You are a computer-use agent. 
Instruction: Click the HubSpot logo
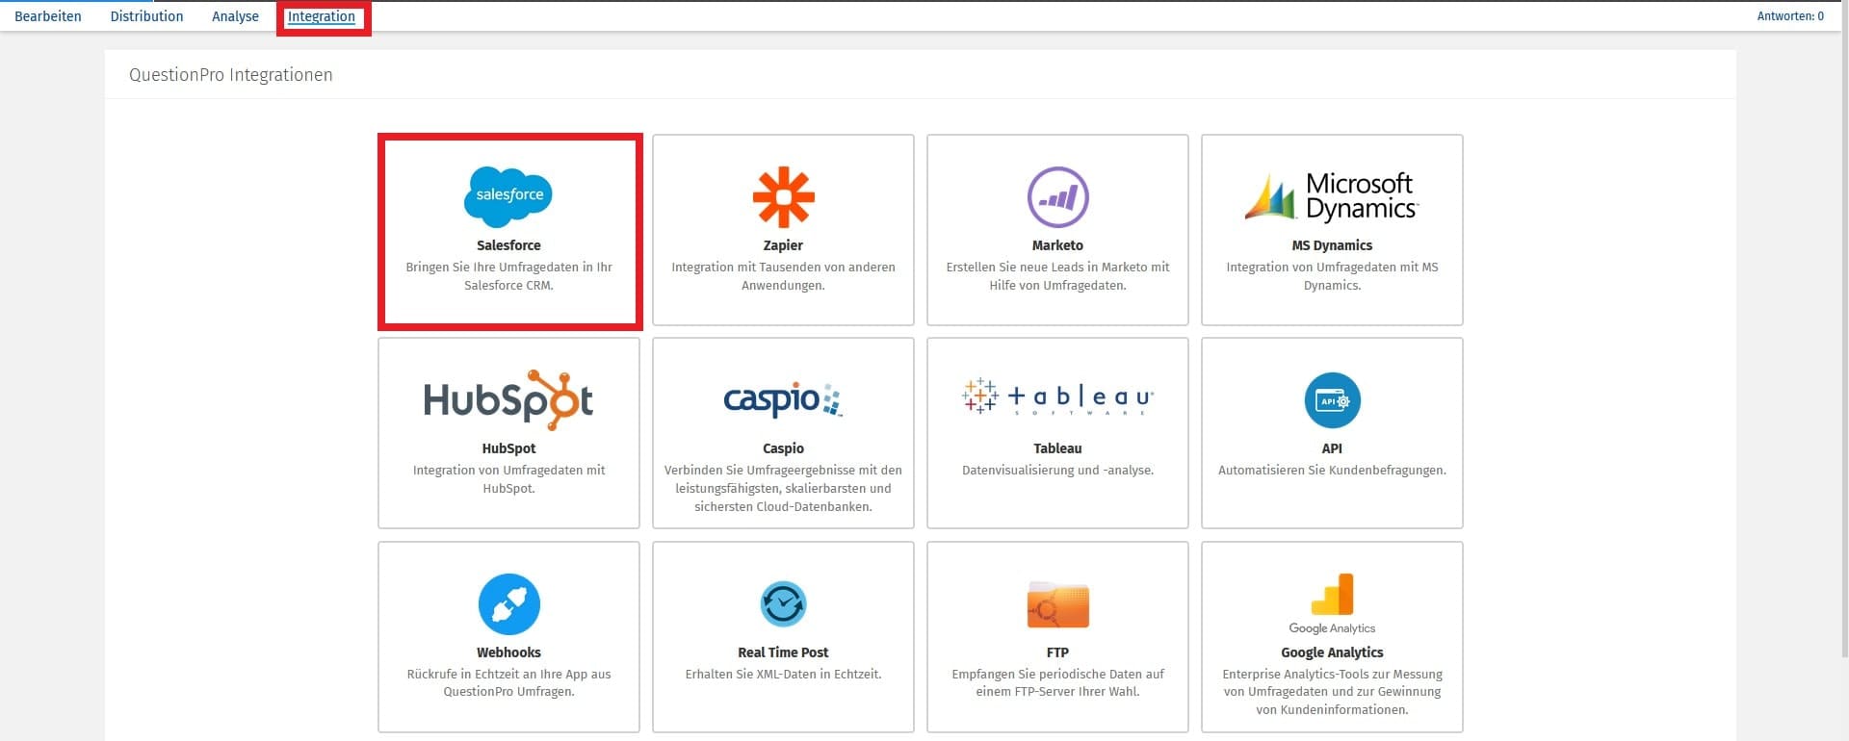pos(508,399)
